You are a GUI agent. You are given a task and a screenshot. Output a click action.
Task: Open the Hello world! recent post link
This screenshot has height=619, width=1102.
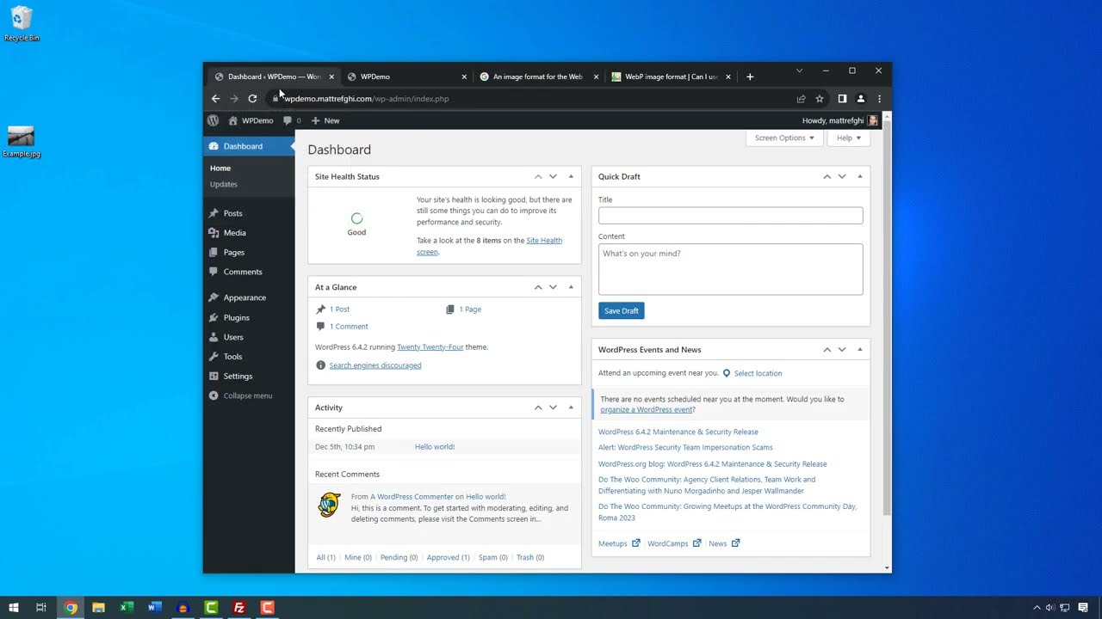(x=435, y=447)
